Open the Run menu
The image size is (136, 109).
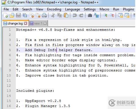116,9
